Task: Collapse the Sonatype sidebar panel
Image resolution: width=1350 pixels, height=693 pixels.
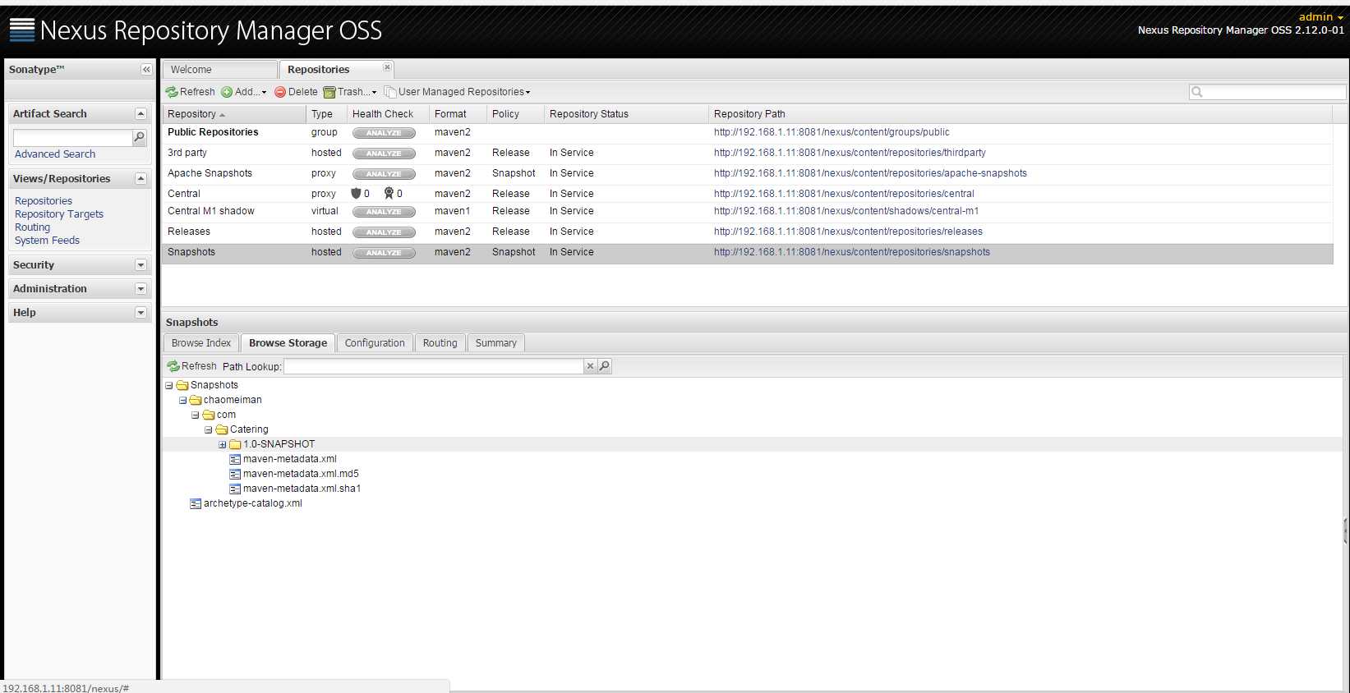Action: [x=146, y=70]
